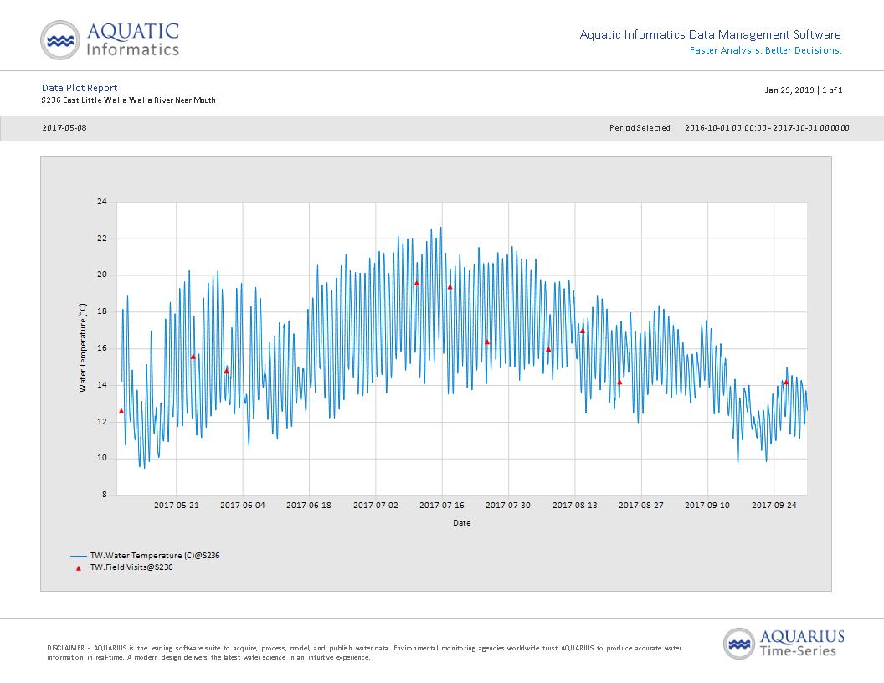Click legend entry 'TW.Water Temperature (C)@S236'
Image resolution: width=884 pixels, height=683 pixels.
click(x=155, y=556)
